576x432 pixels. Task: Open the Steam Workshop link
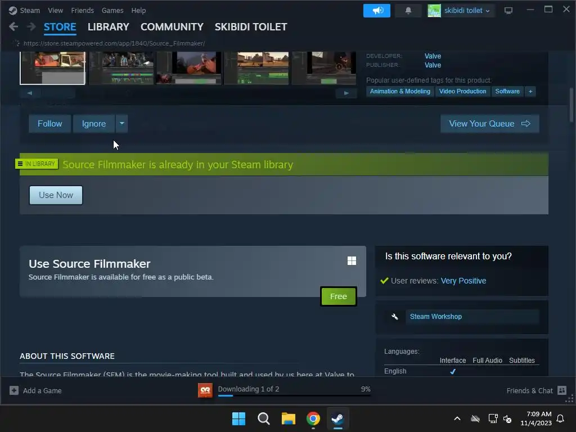click(x=436, y=316)
